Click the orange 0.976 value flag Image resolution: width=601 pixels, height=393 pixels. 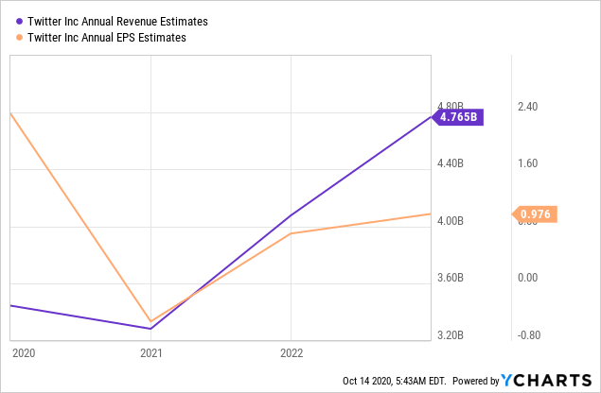click(535, 214)
